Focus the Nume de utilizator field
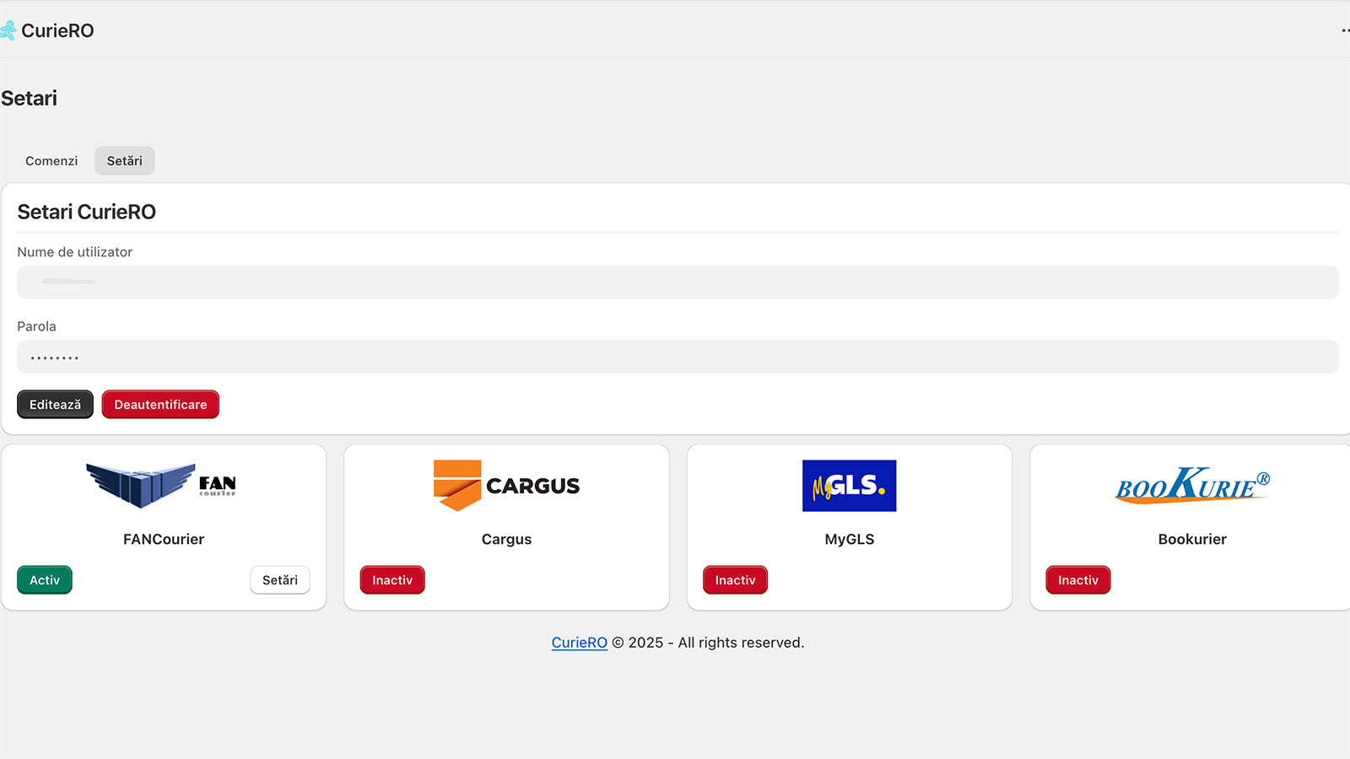1350x759 pixels. pos(678,283)
